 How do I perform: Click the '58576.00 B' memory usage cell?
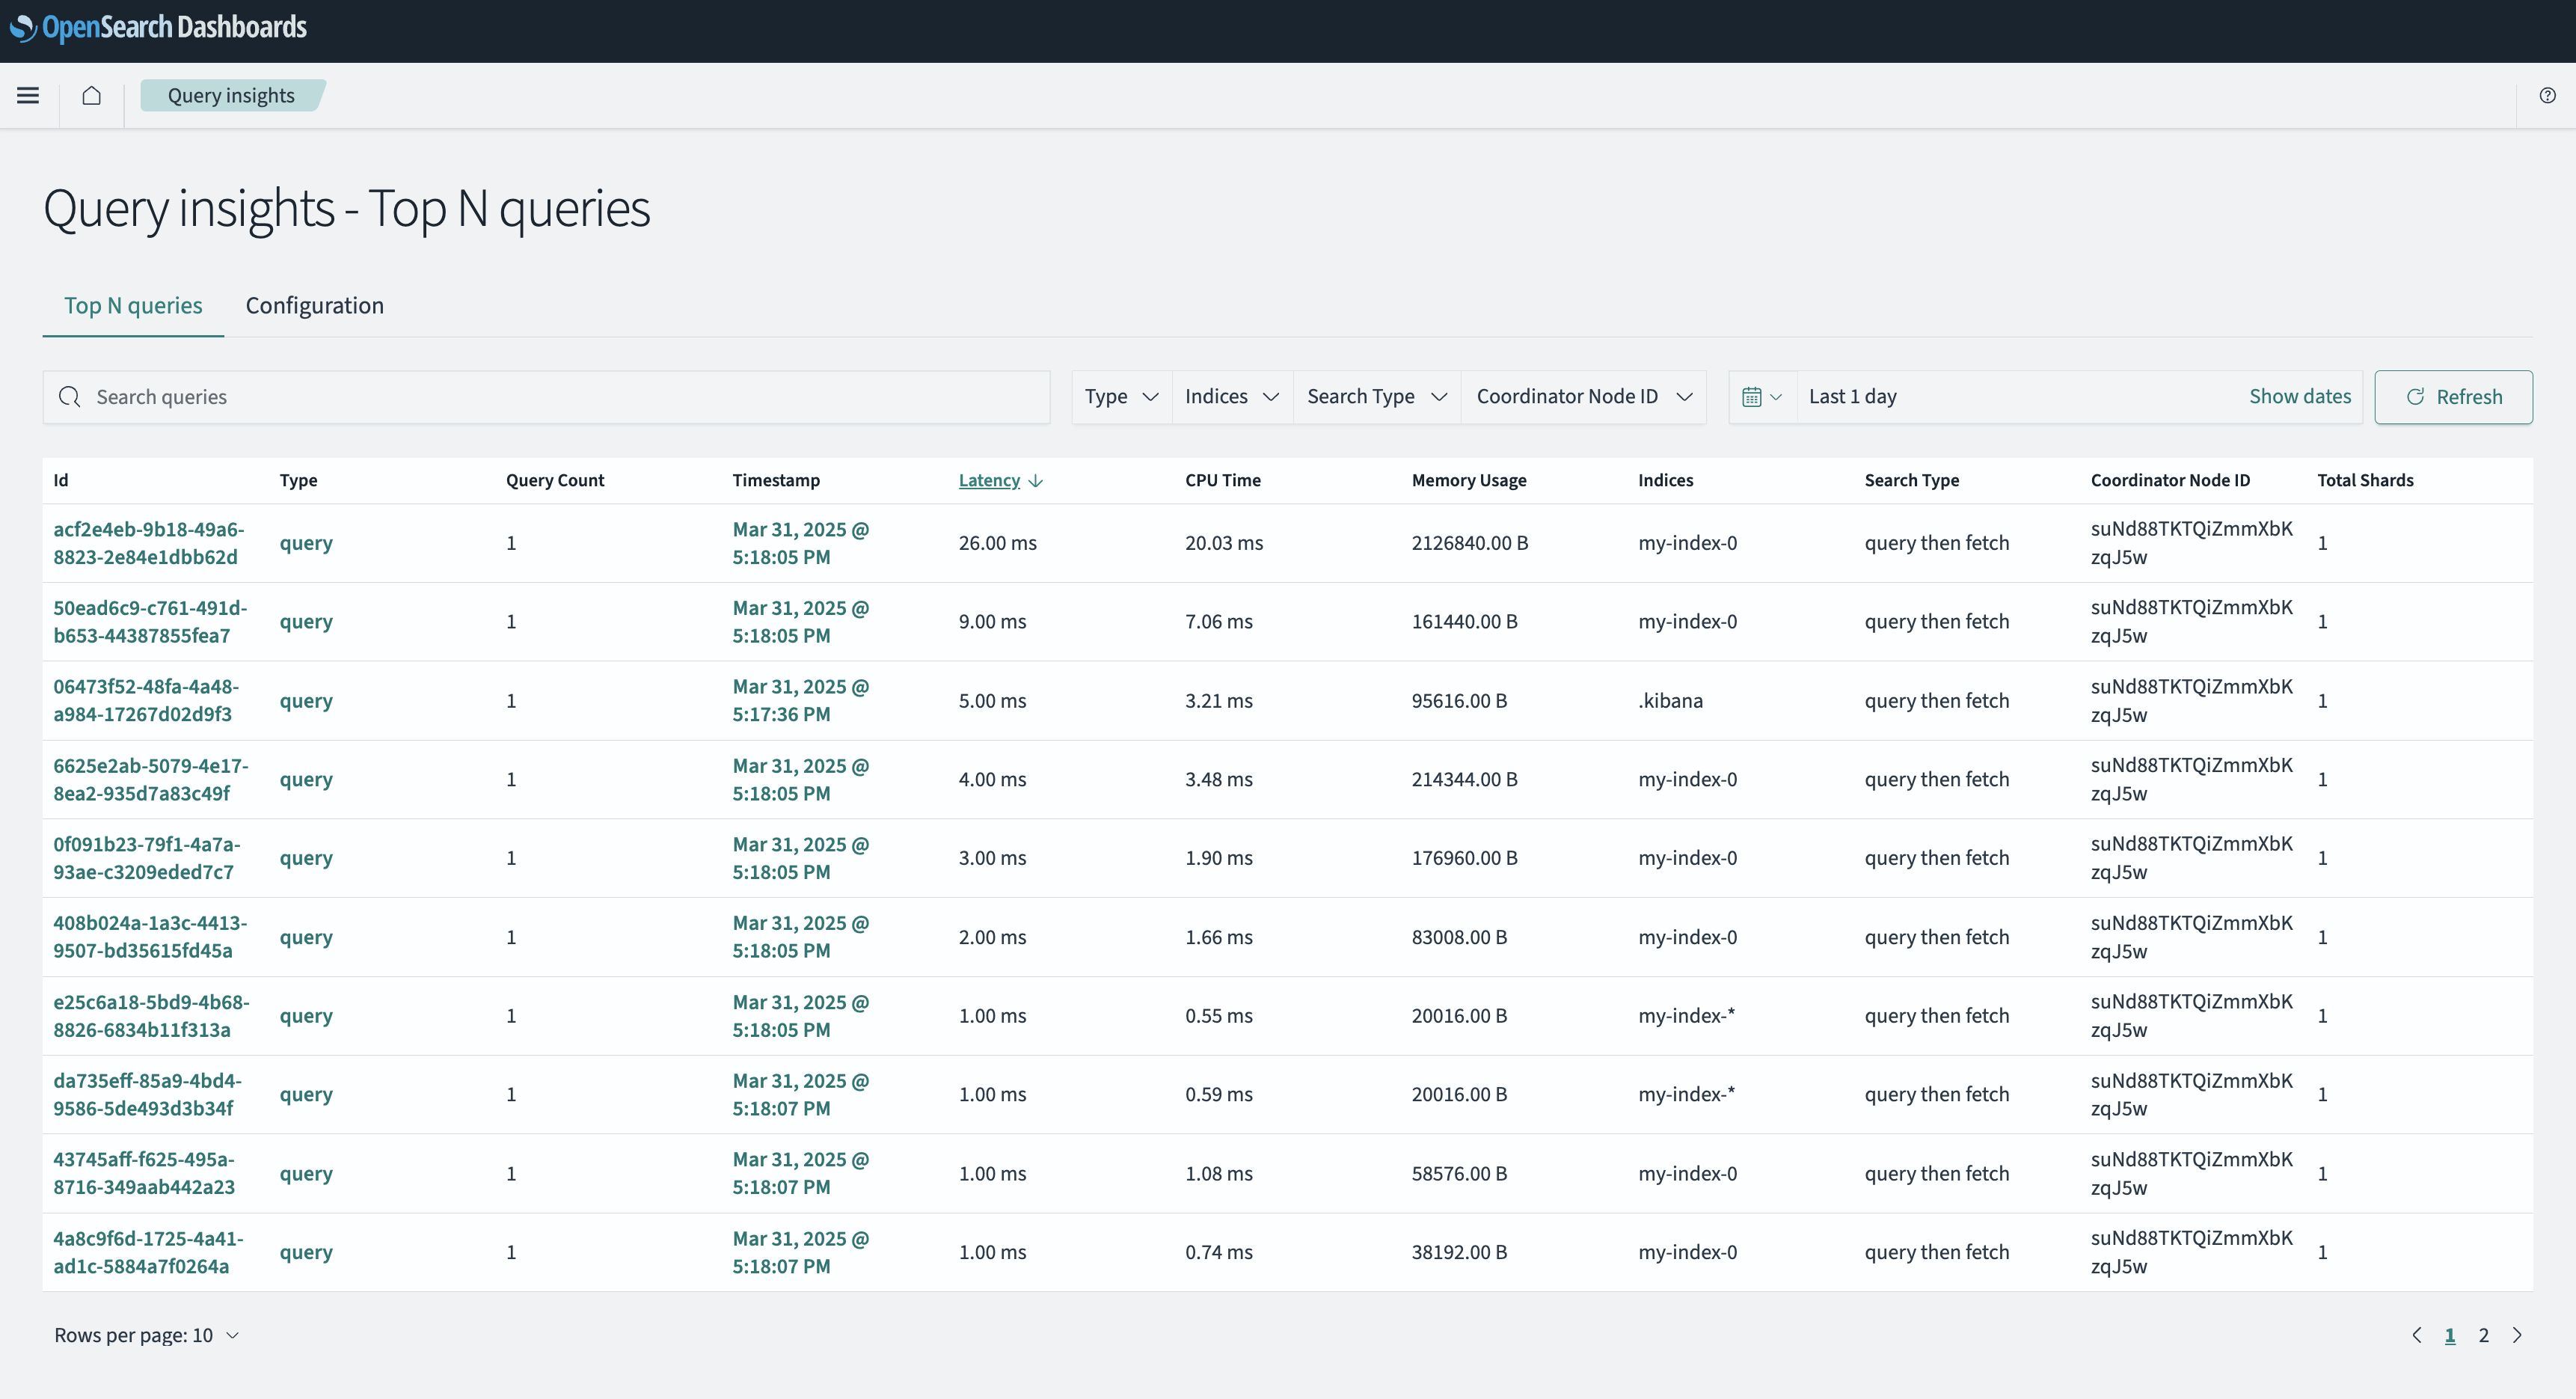tap(1459, 1173)
